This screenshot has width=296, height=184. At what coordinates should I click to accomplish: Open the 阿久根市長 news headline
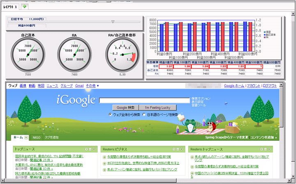48,173
